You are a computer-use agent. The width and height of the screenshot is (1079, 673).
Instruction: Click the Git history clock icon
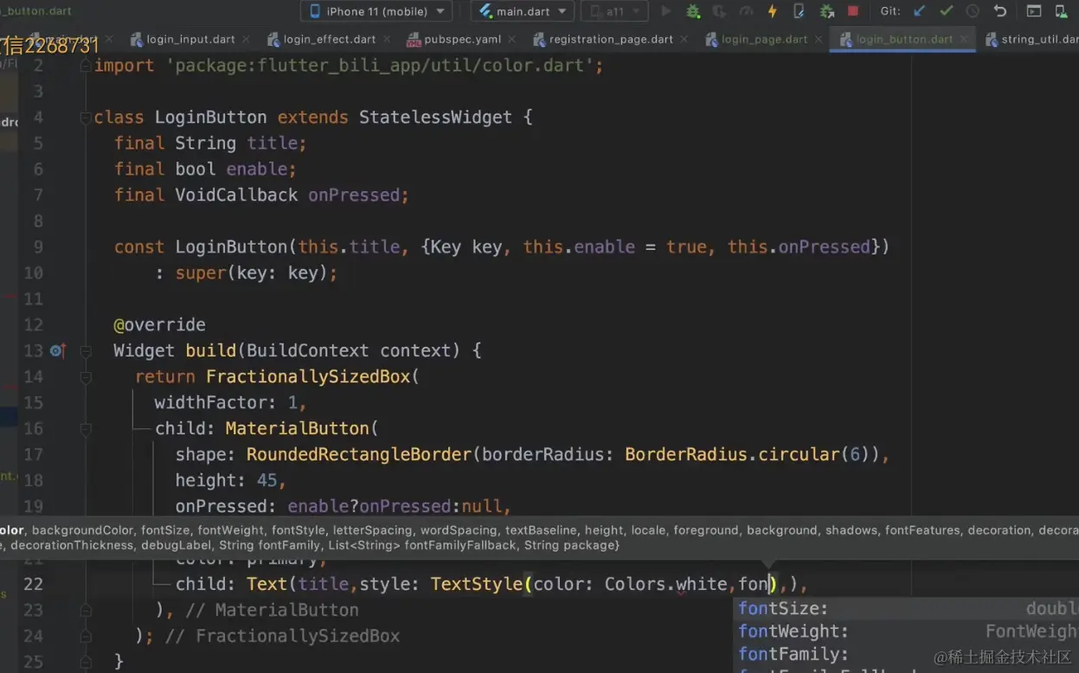(973, 11)
